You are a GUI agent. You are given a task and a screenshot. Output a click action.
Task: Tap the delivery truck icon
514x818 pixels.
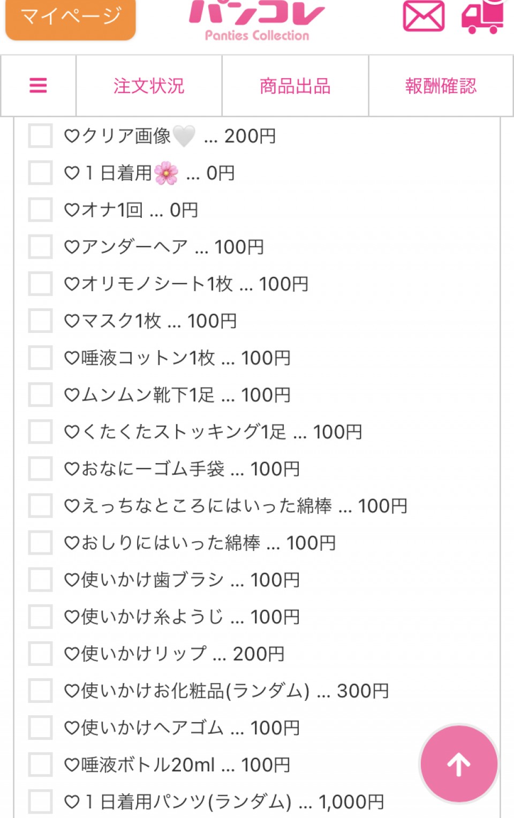point(482,17)
